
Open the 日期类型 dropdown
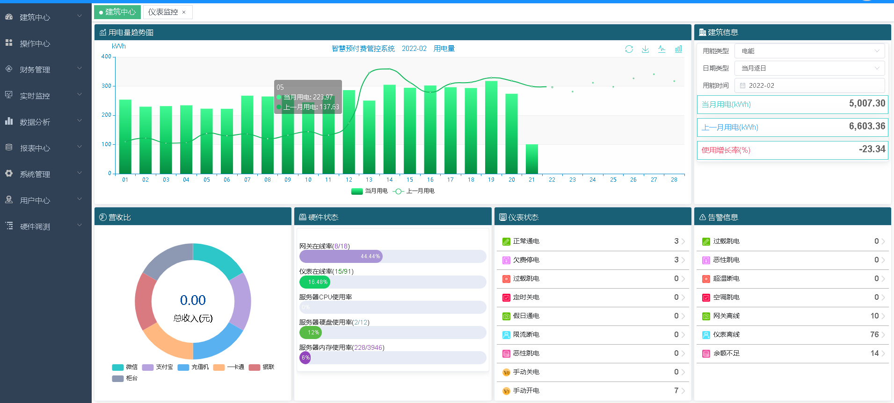point(809,68)
